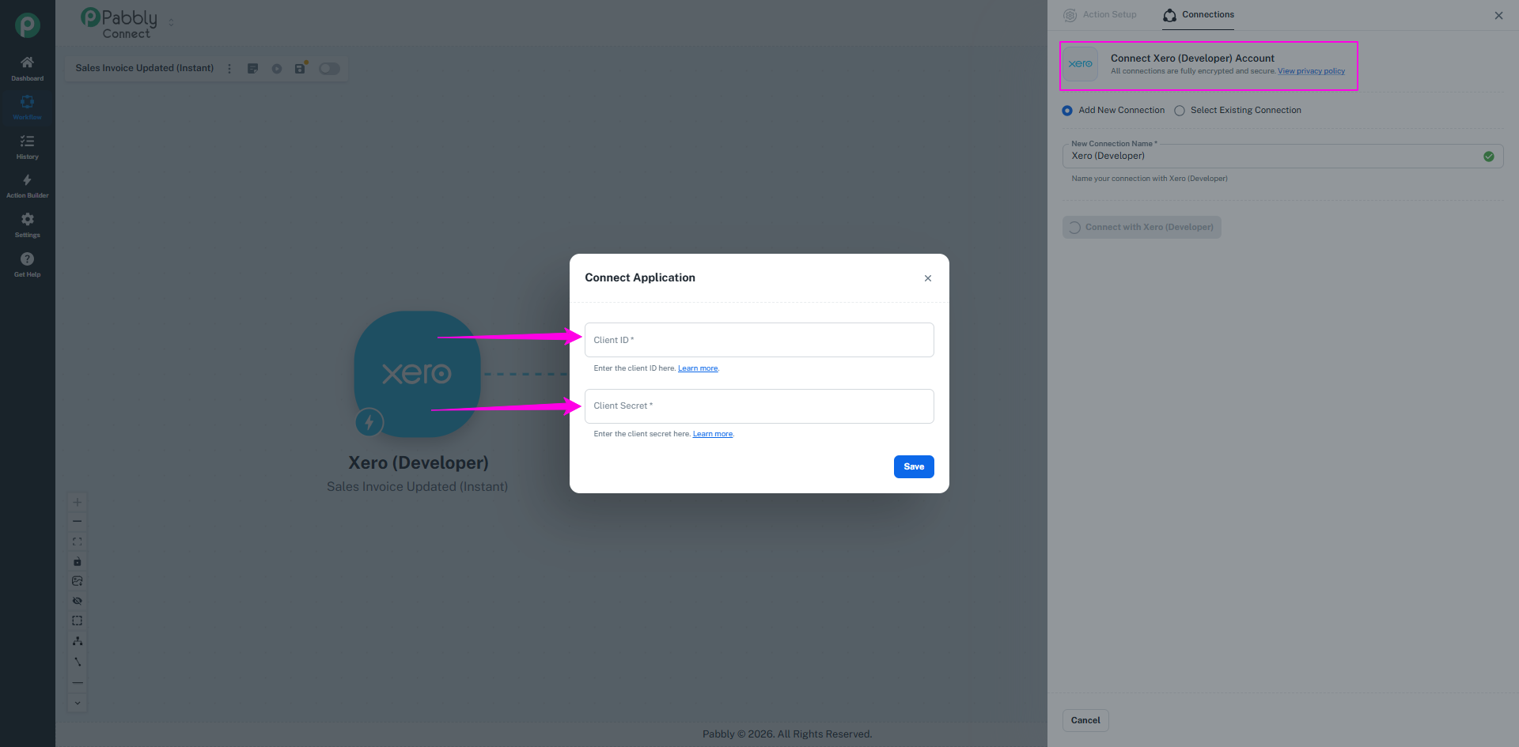Open the View privacy policy link

tap(1311, 71)
